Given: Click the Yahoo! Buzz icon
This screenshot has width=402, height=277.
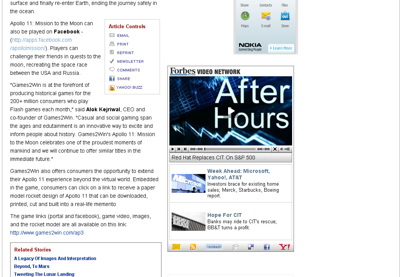Looking at the screenshot, I should (112, 88).
